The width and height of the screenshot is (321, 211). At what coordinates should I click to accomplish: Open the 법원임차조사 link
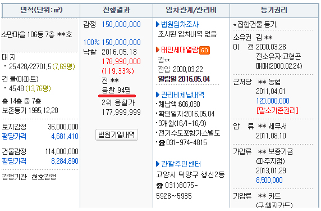click(180, 24)
